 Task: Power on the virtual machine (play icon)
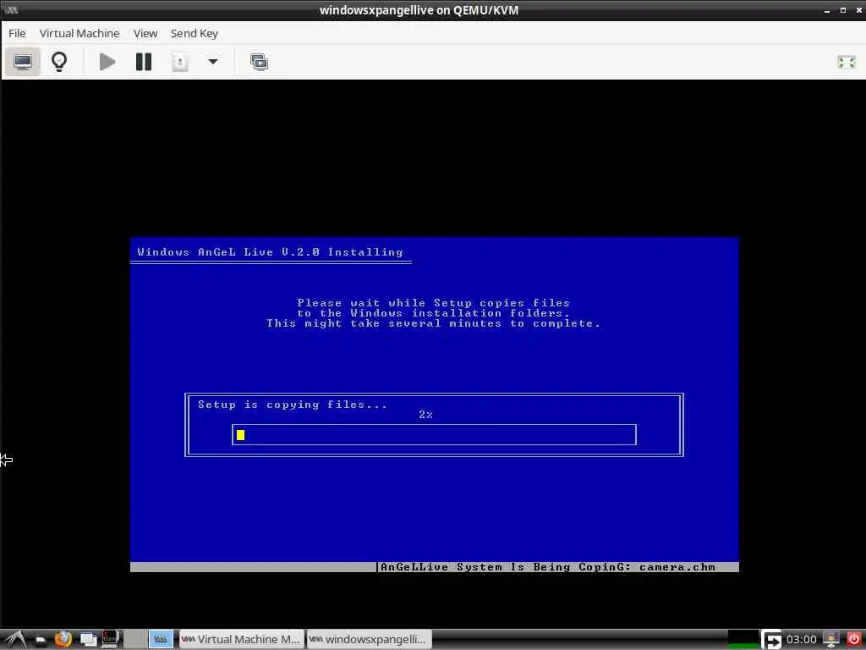(x=107, y=61)
